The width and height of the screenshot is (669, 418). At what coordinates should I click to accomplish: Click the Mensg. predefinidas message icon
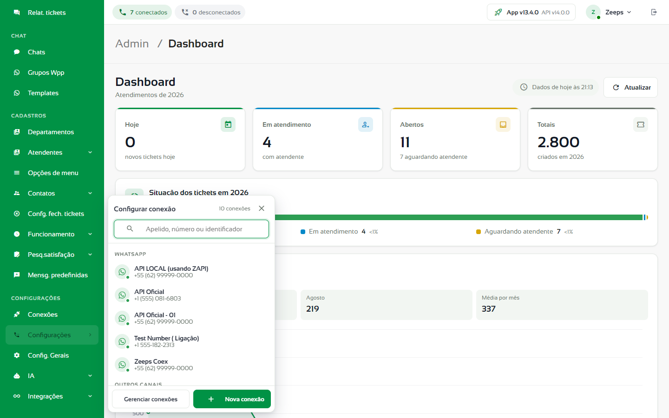click(x=17, y=275)
